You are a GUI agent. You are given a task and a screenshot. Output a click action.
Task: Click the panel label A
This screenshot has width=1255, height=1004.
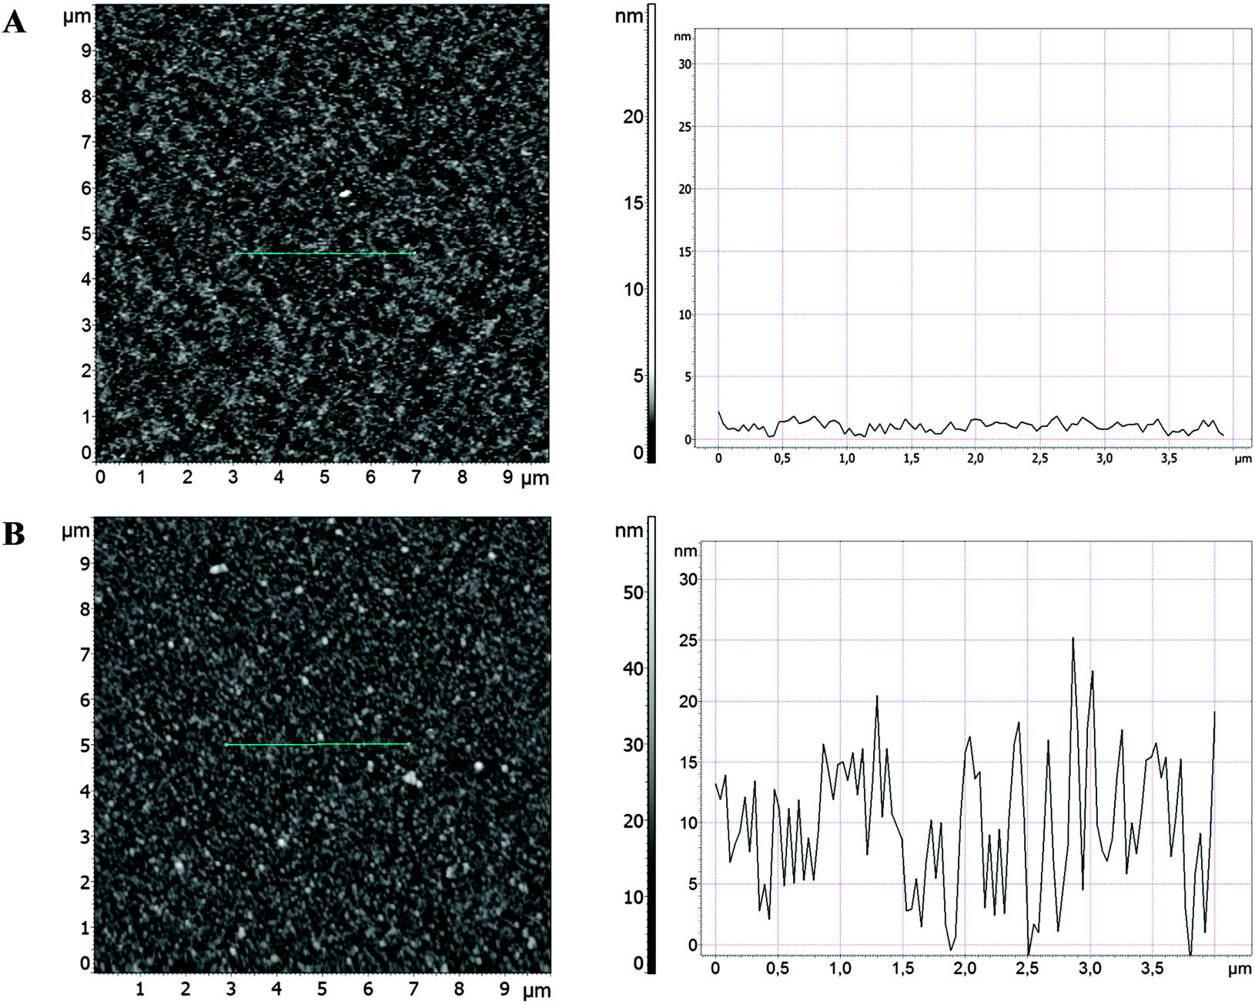coord(15,23)
